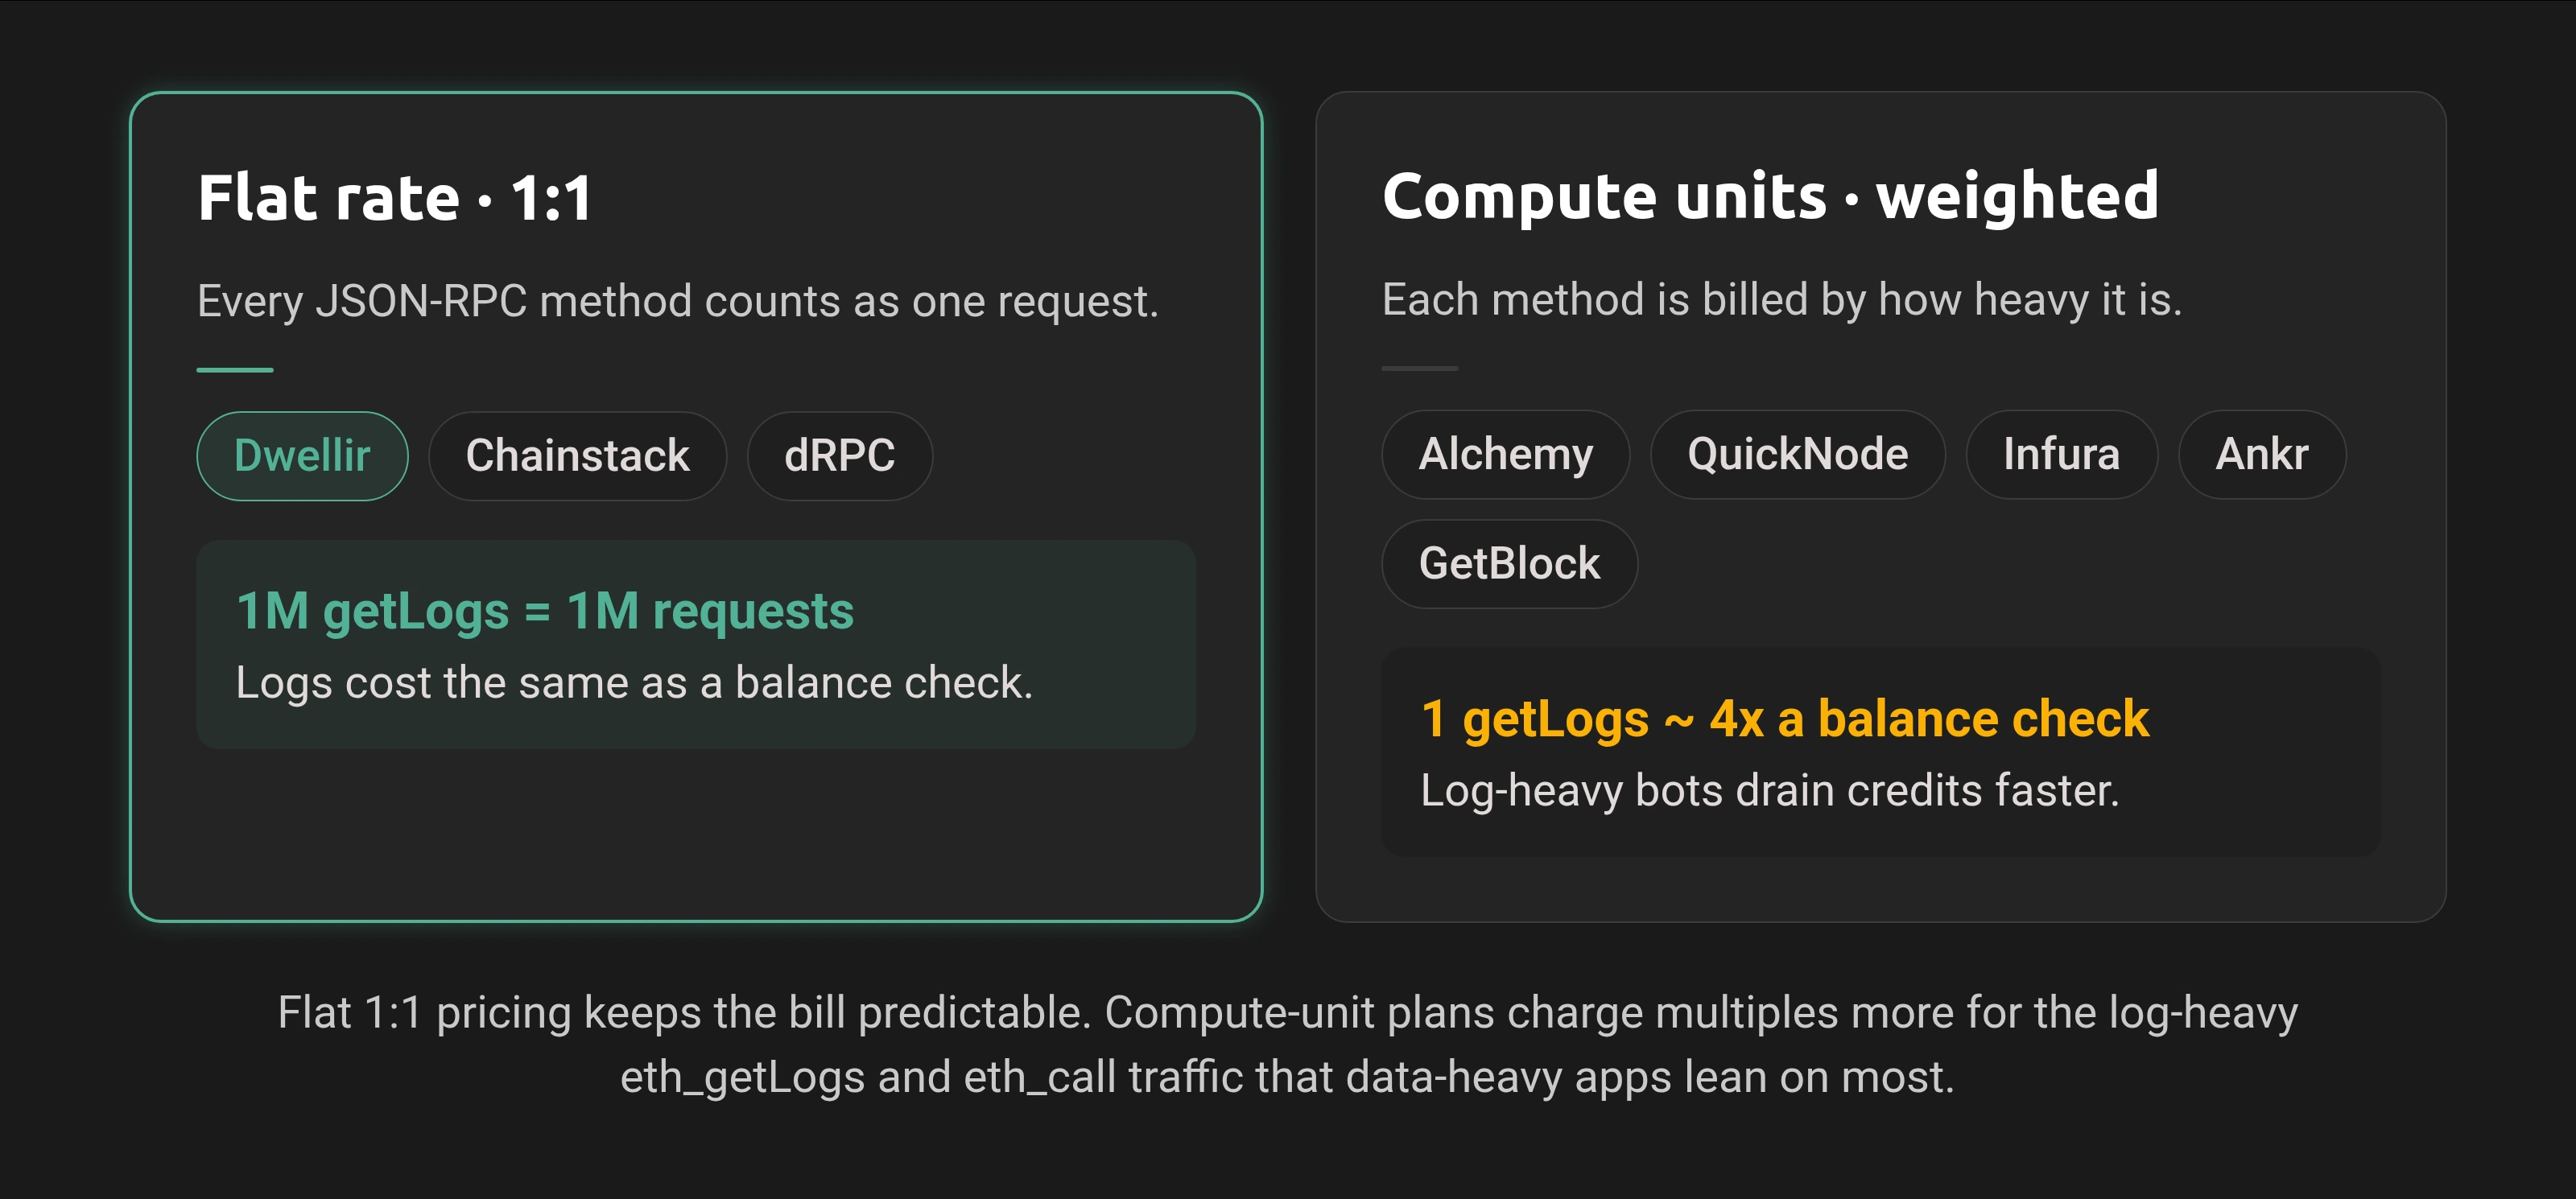Click '1 getLogs ~ 4x a balance check'
This screenshot has height=1199, width=2576.
click(x=1784, y=719)
